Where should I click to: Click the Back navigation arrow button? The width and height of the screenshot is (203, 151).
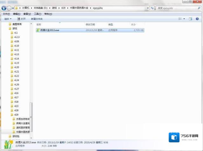coord(4,8)
